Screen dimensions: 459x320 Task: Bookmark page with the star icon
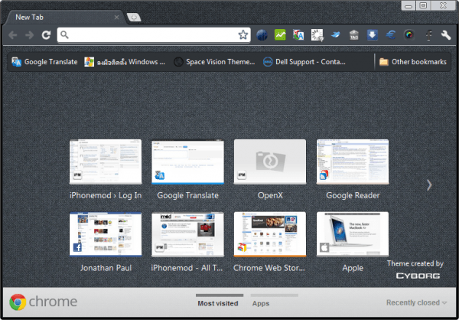(x=243, y=35)
